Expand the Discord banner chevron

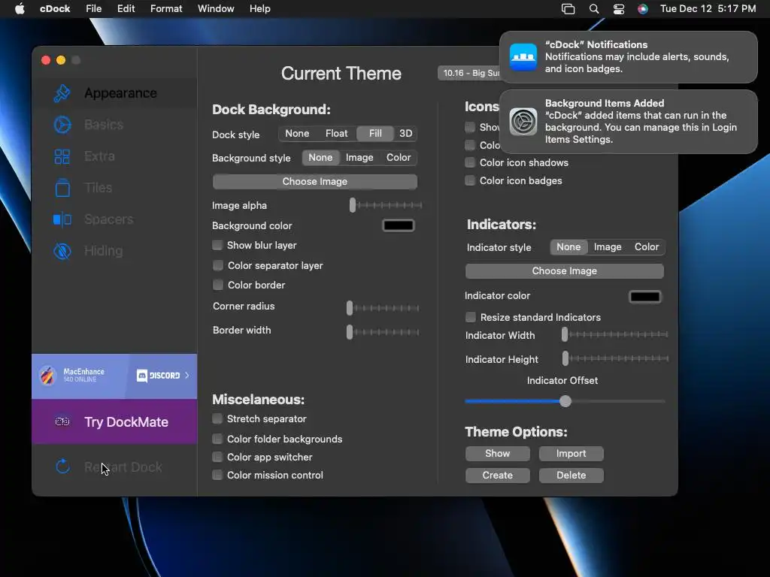click(x=187, y=376)
